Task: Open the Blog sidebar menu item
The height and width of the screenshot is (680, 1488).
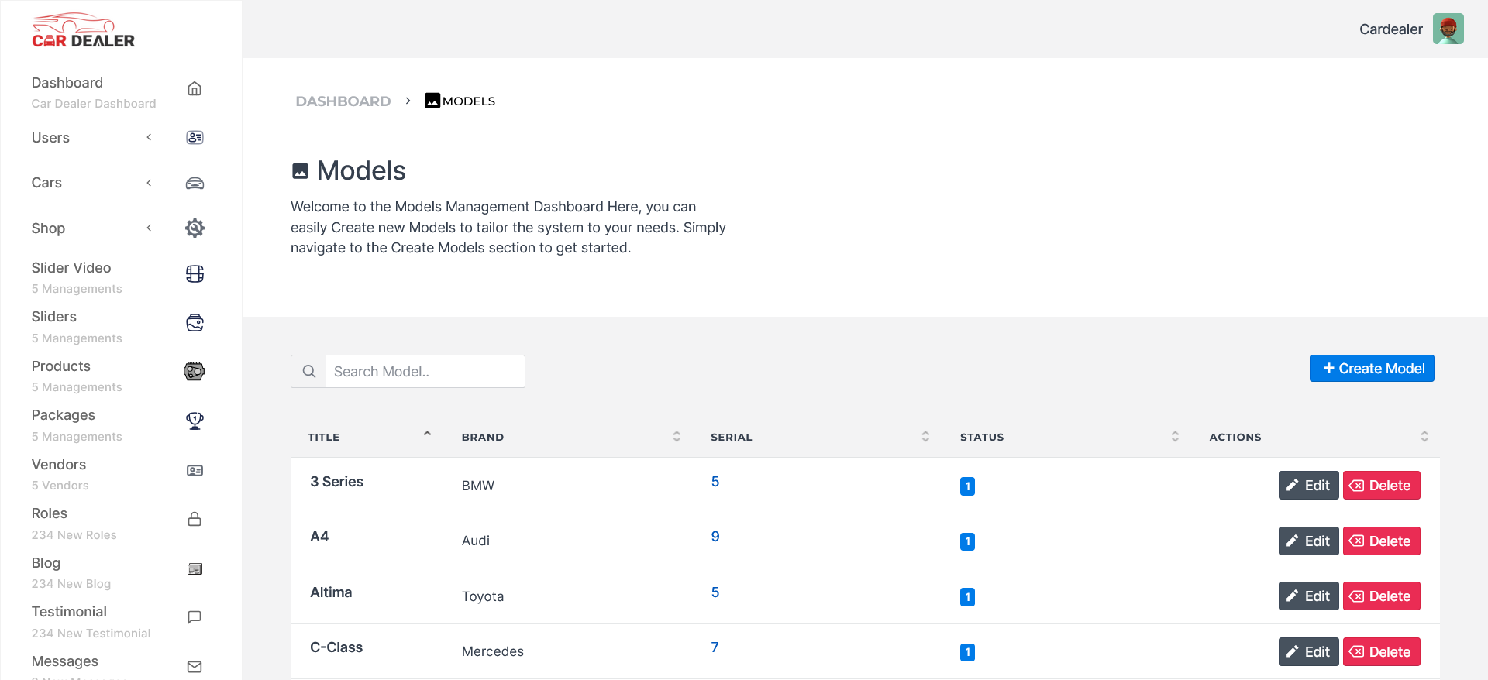Action: click(46, 563)
